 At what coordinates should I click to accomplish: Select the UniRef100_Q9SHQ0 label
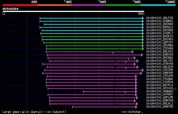160,24
